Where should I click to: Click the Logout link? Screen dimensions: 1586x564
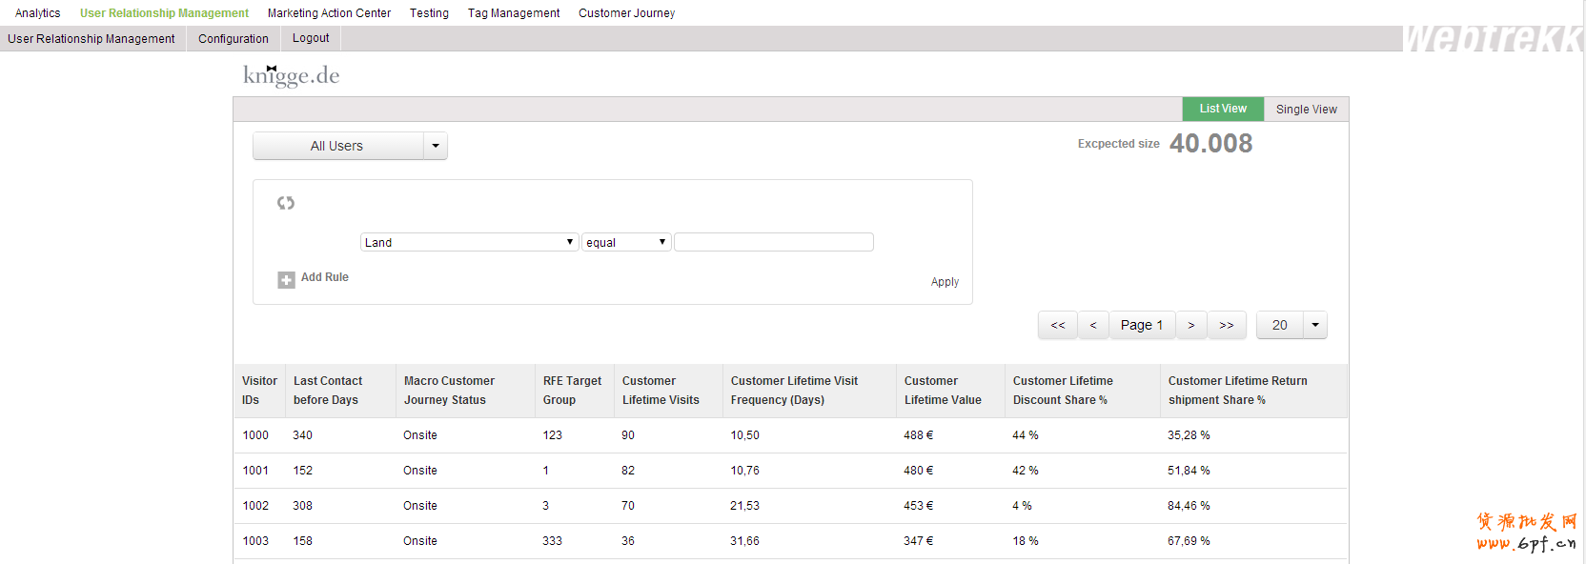coord(311,38)
